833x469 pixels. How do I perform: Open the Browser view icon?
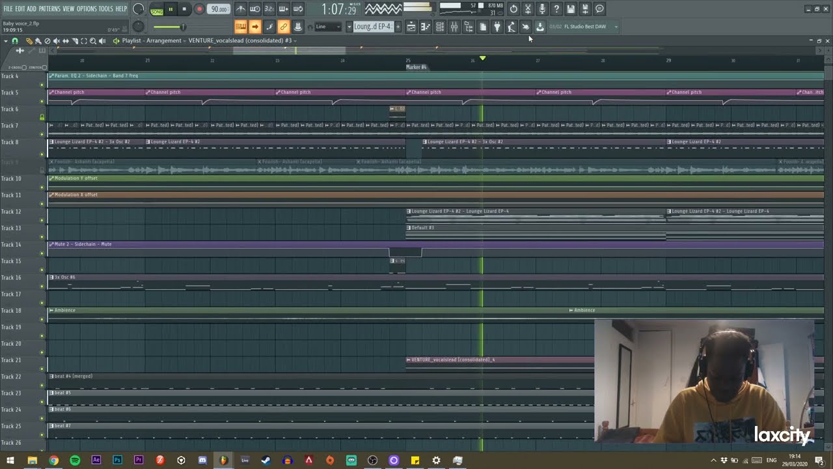[x=469, y=27]
